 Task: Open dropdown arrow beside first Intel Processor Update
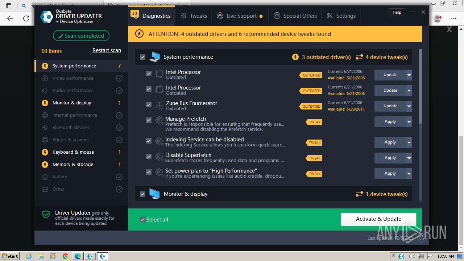point(409,75)
